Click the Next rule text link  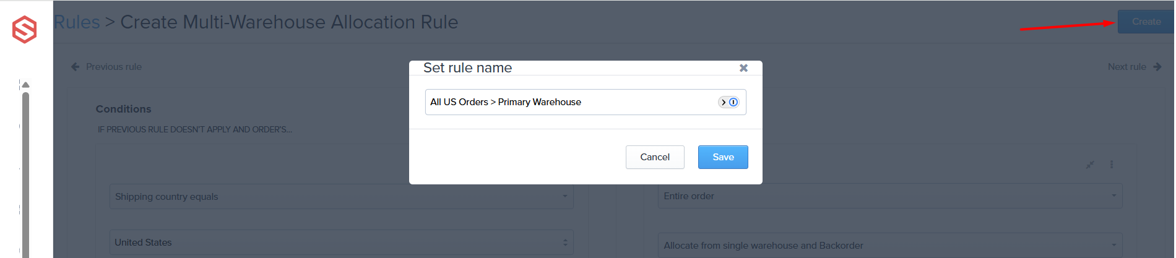(x=1126, y=67)
